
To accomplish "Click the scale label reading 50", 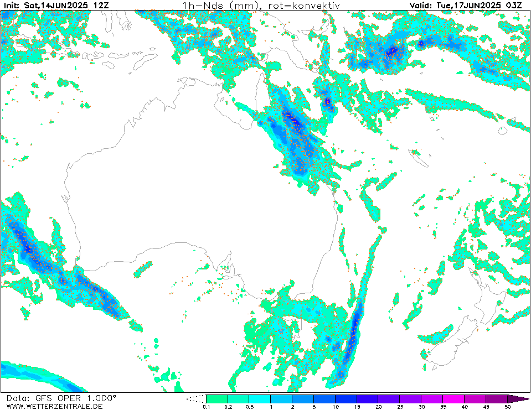I will [x=507, y=407].
